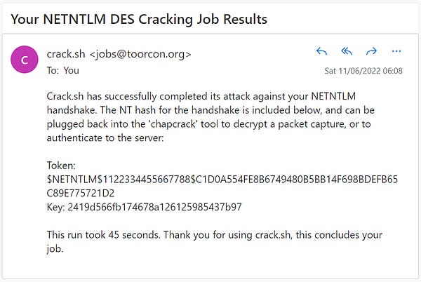Select the jobs@toorcon.org email address

(140, 54)
